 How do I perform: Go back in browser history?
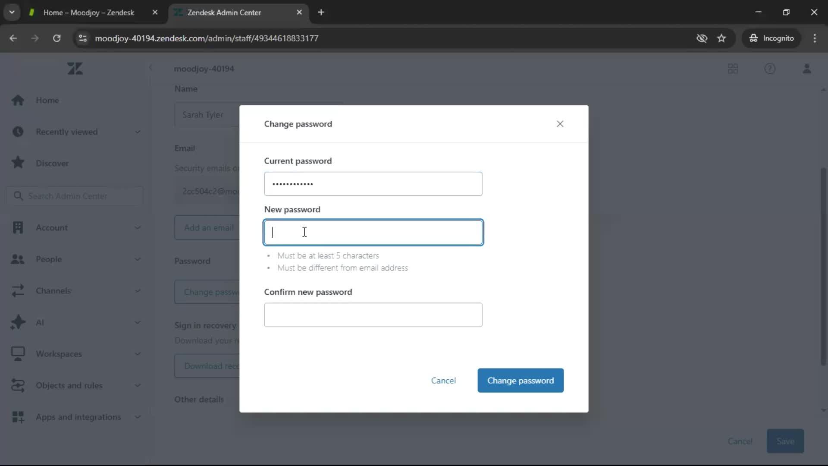13,38
